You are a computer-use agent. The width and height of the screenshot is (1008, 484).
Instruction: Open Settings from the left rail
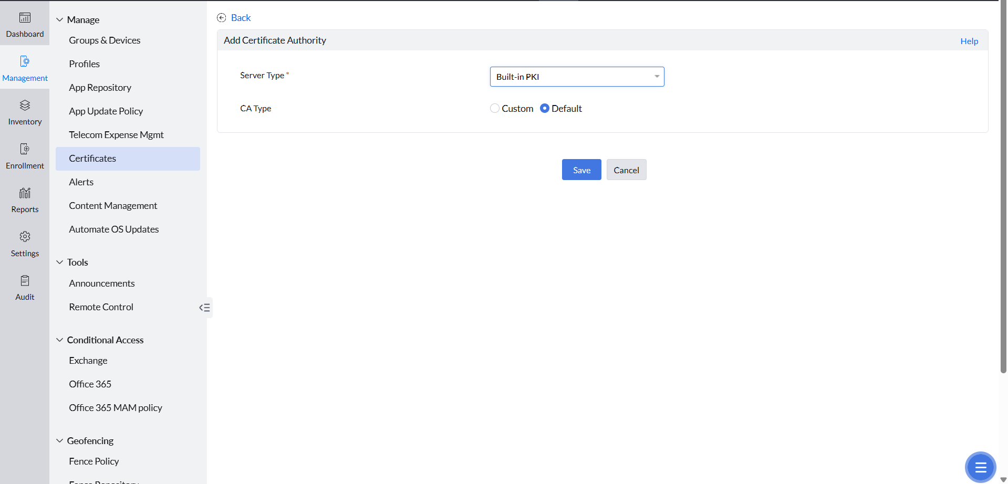click(x=25, y=243)
